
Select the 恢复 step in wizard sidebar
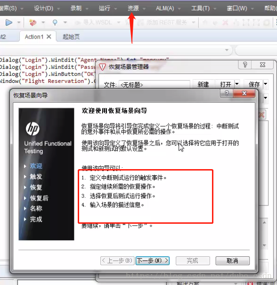pos(36,187)
